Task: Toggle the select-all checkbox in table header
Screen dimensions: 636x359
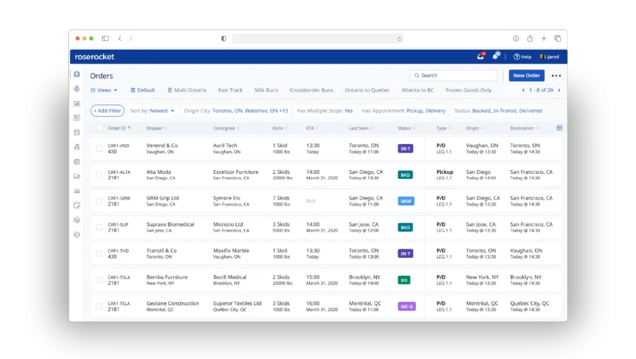Action: point(99,128)
